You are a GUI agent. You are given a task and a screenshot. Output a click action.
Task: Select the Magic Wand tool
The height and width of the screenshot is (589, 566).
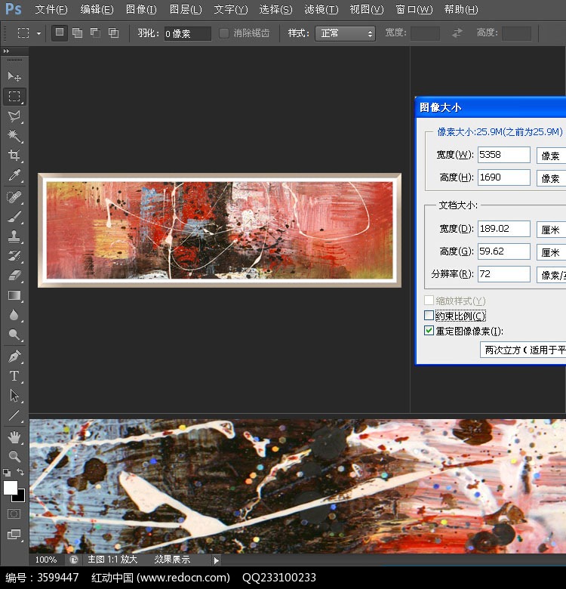[14, 136]
